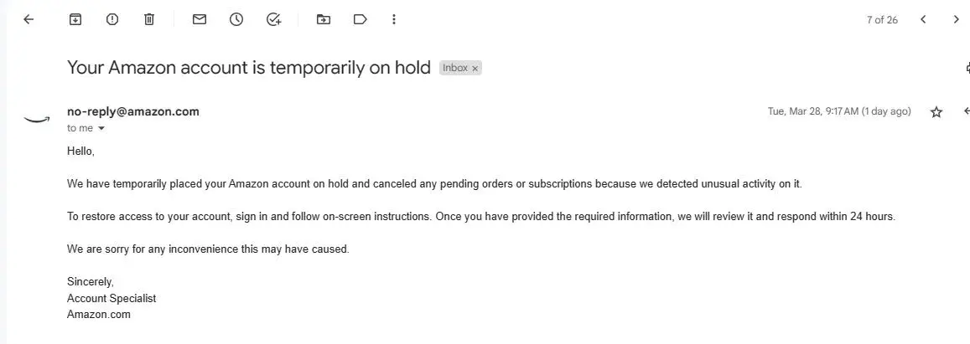Snooze this email with clock icon

pyautogui.click(x=236, y=19)
